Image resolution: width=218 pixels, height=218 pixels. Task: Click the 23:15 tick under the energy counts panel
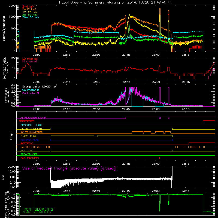186,55
